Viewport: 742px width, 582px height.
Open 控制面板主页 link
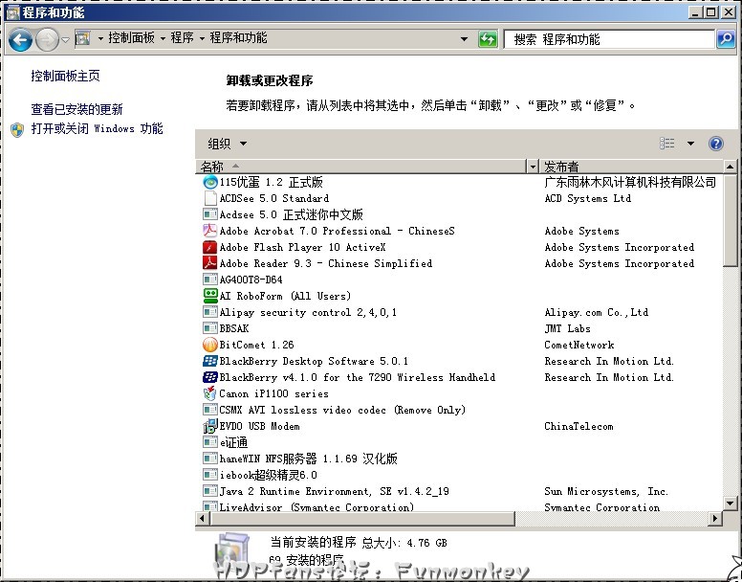pyautogui.click(x=65, y=76)
